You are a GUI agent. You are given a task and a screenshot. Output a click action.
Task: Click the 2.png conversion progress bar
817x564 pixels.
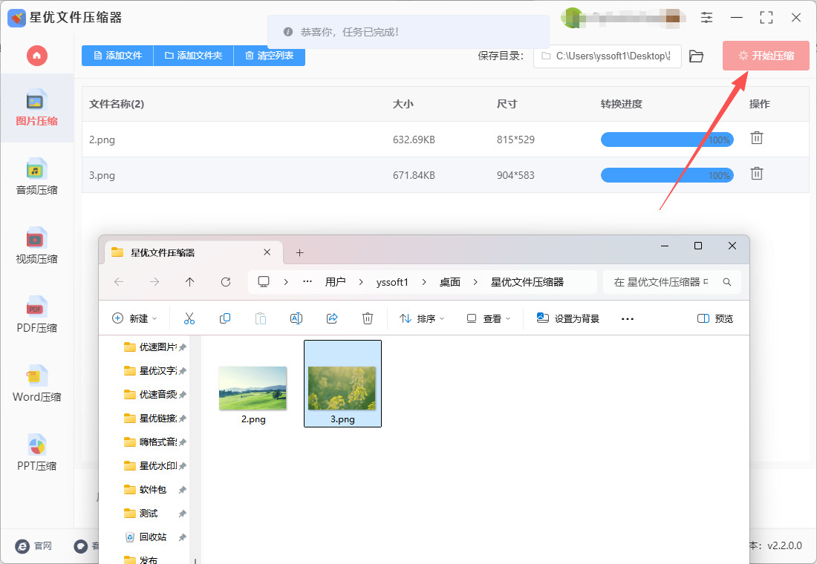[x=666, y=140]
